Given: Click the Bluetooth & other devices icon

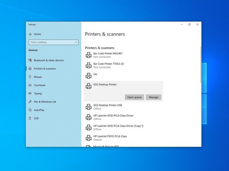Looking at the screenshot, I should (30, 60).
